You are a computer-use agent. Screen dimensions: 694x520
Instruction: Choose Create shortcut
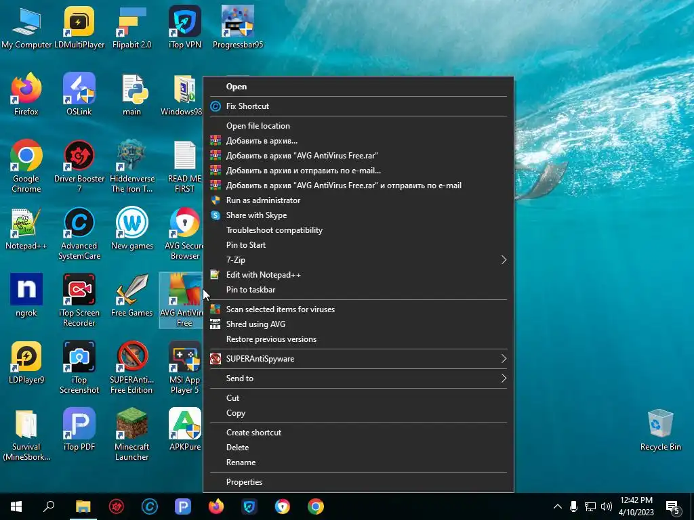pyautogui.click(x=358, y=433)
